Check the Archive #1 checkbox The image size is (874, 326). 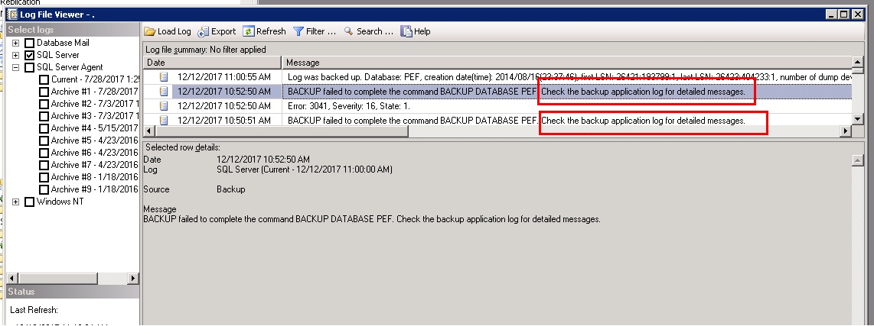tap(44, 92)
